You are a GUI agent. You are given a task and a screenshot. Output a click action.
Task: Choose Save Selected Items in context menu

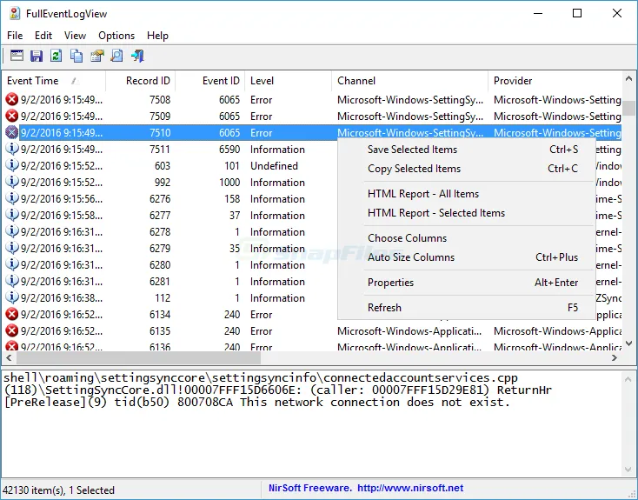pyautogui.click(x=467, y=150)
